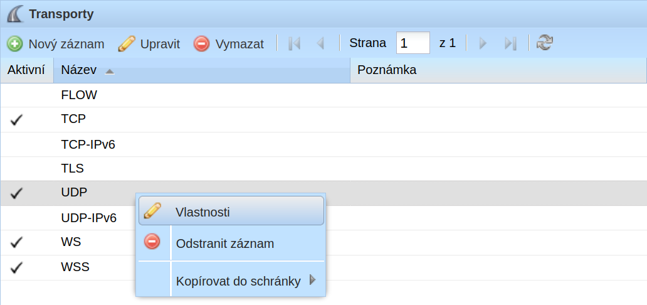Refresh the Transporty grid
The image size is (647, 305).
(x=545, y=43)
